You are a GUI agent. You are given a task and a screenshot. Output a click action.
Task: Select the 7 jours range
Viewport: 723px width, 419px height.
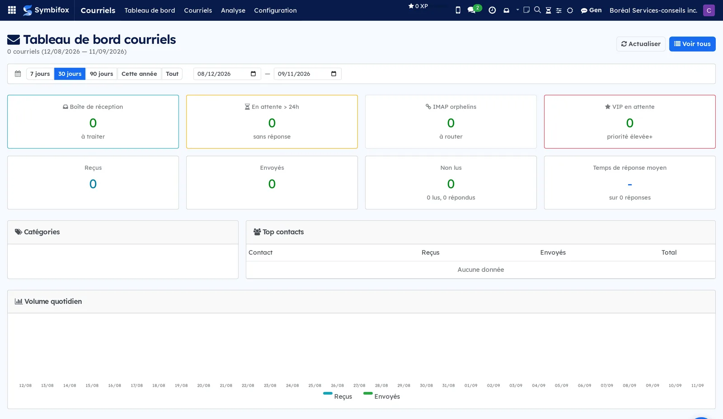coord(40,74)
